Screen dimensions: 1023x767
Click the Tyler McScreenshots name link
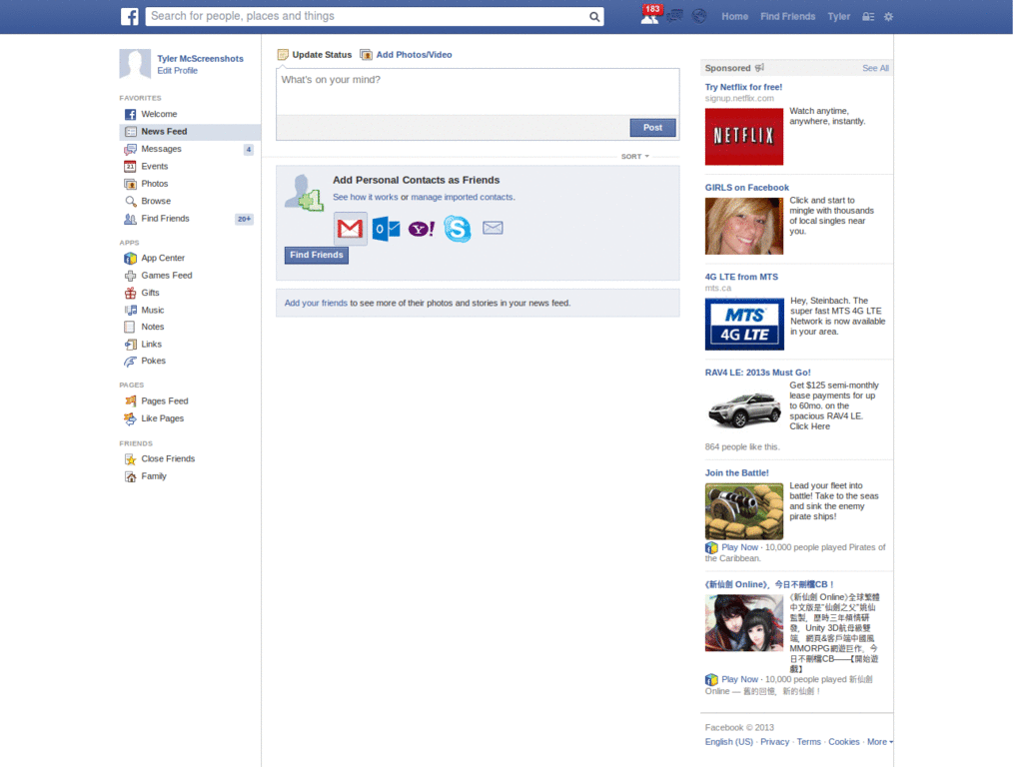coord(200,59)
